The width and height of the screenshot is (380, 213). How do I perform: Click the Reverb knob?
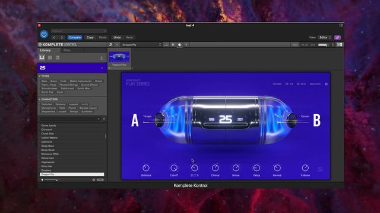click(277, 168)
